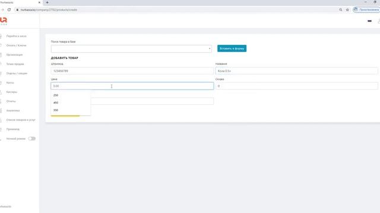Go to "Кассиры" in the sidebar
Image resolution: width=380 pixels, height=213 pixels.
click(12, 92)
